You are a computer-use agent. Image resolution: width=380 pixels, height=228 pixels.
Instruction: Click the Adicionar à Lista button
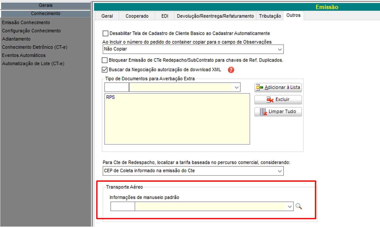pyautogui.click(x=278, y=87)
